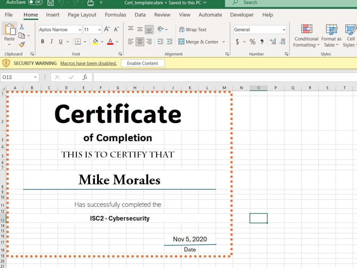
Task: Expand the Paste options arrow
Action: coord(9,45)
